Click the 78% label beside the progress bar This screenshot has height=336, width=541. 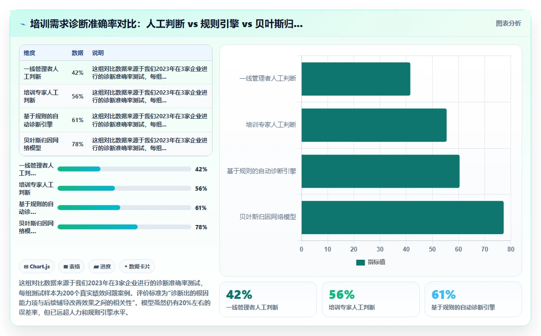(201, 227)
